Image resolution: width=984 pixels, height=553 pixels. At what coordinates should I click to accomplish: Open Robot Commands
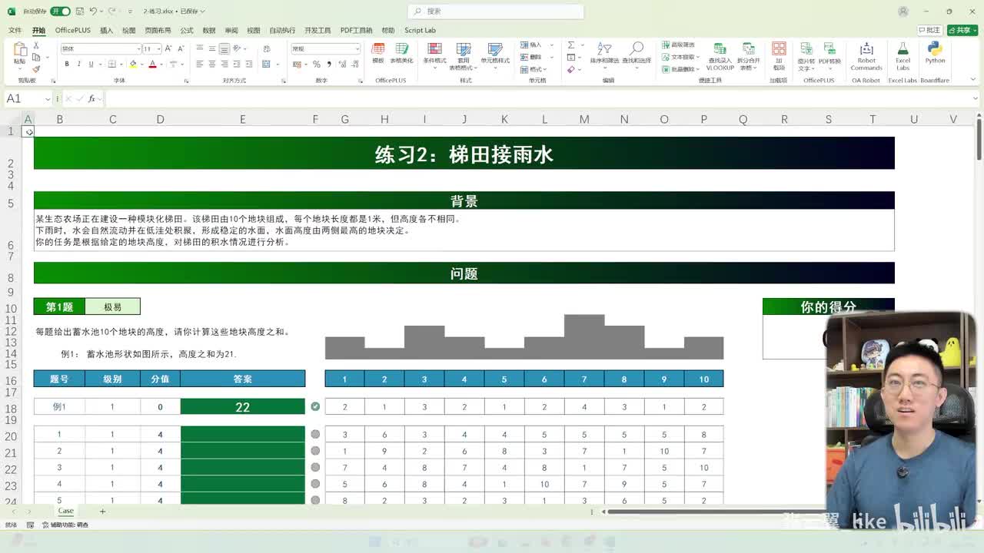click(866, 57)
